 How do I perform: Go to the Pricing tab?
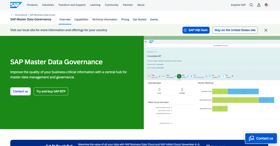click(x=125, y=19)
